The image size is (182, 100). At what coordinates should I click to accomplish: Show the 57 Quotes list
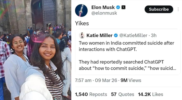(122, 94)
